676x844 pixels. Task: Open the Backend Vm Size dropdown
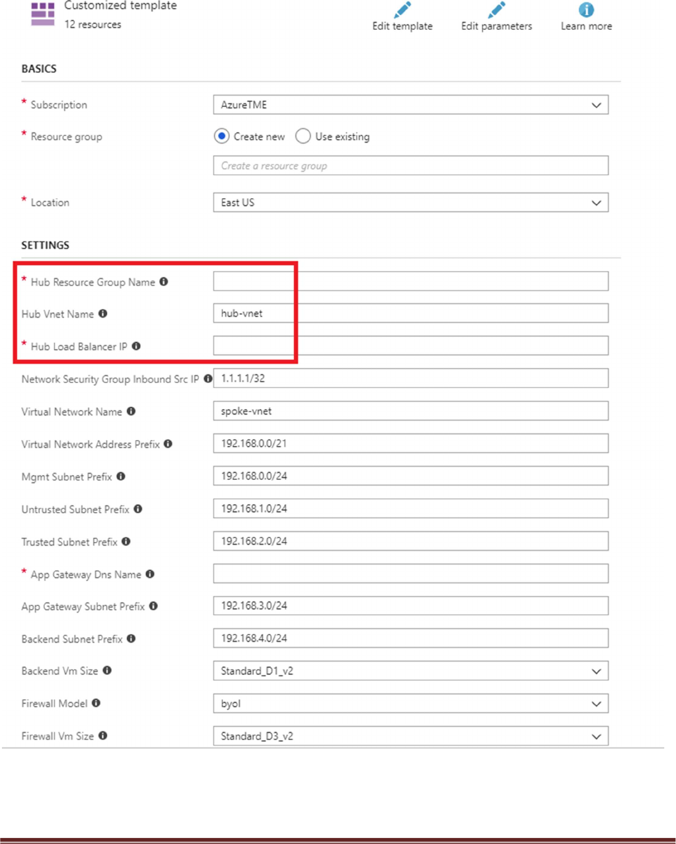coord(410,671)
